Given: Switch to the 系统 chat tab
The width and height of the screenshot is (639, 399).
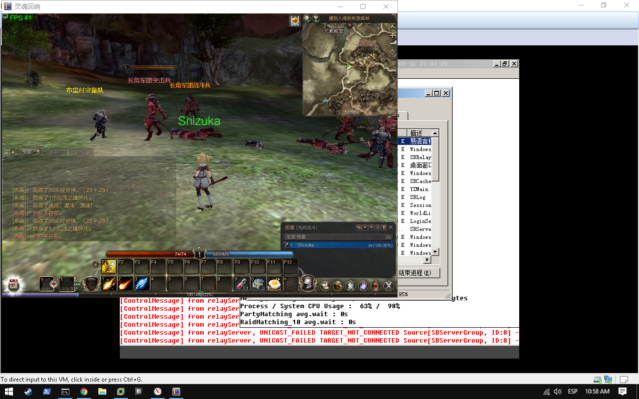Looking at the screenshot, I should [x=55, y=153].
